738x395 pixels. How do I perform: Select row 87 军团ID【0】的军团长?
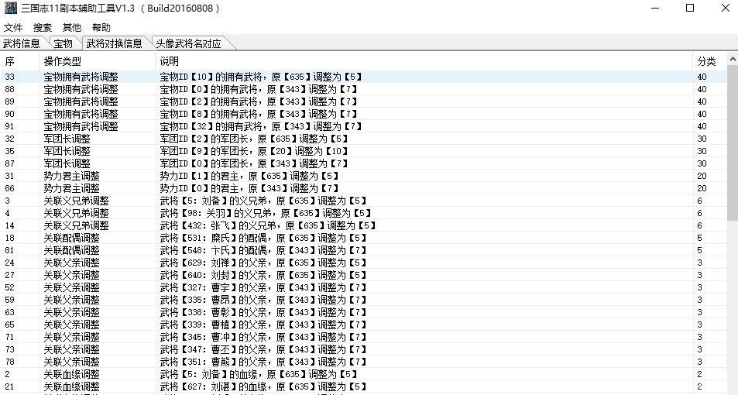[x=363, y=163]
